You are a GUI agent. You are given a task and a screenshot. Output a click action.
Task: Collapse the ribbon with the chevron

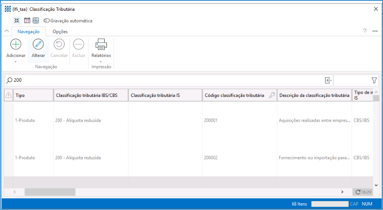point(6,31)
